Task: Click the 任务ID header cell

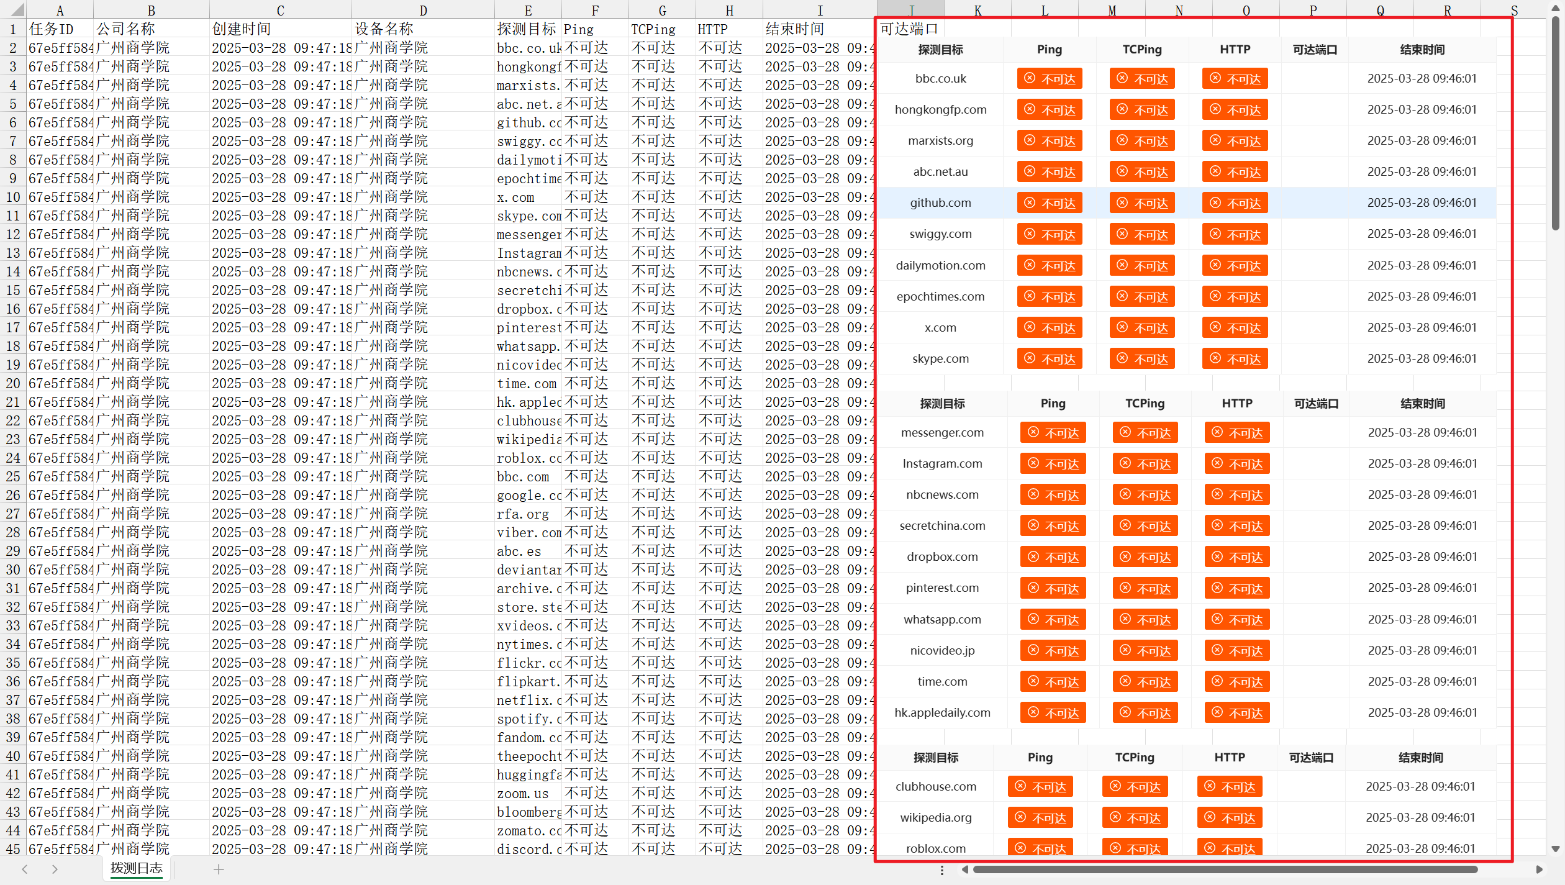Action: pyautogui.click(x=60, y=29)
